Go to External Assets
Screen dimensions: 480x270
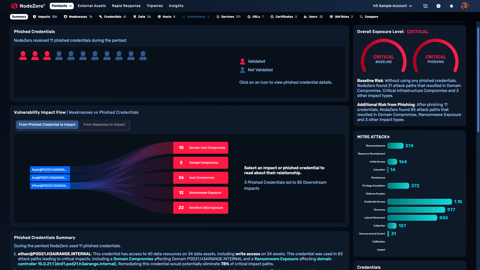pyautogui.click(x=92, y=6)
